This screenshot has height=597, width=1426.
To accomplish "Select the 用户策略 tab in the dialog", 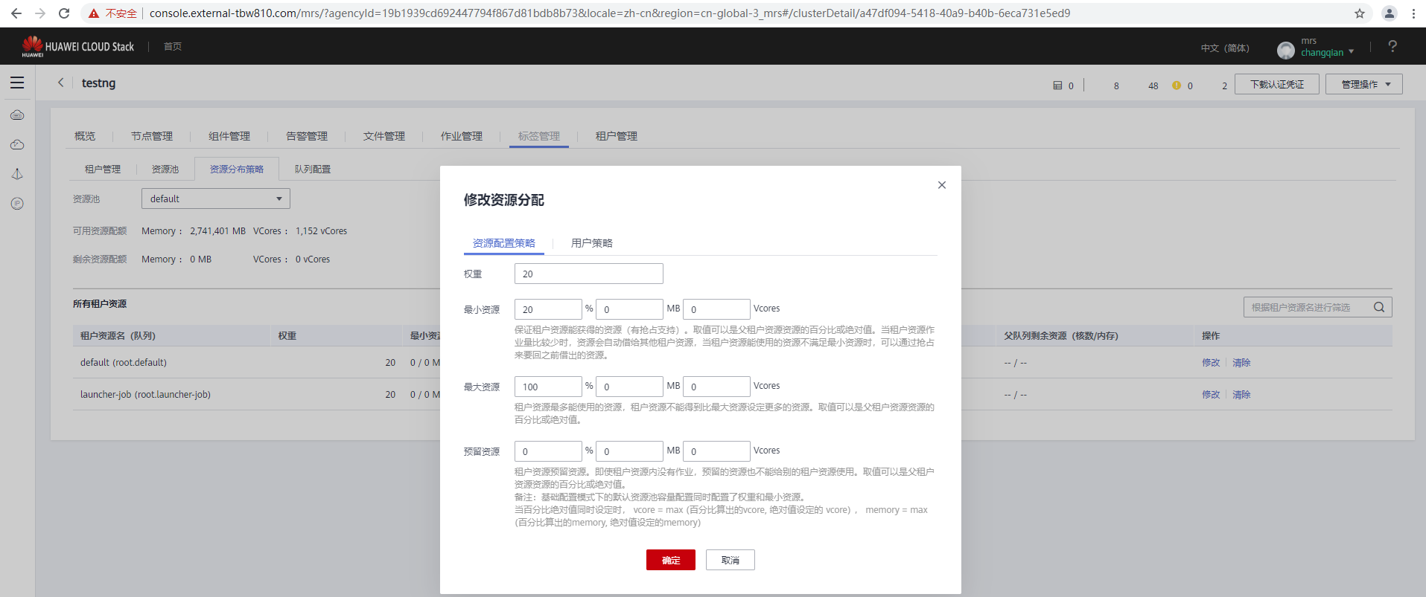I will (x=592, y=243).
